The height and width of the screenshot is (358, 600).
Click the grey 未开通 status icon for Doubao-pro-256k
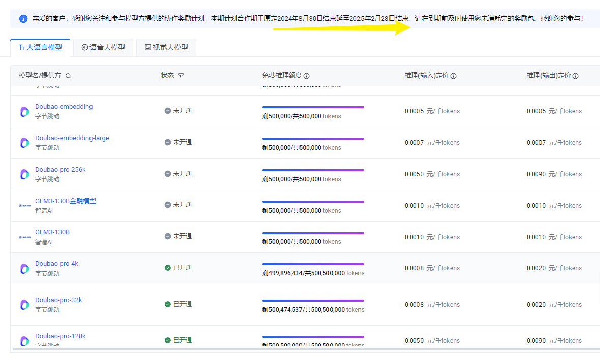point(168,174)
